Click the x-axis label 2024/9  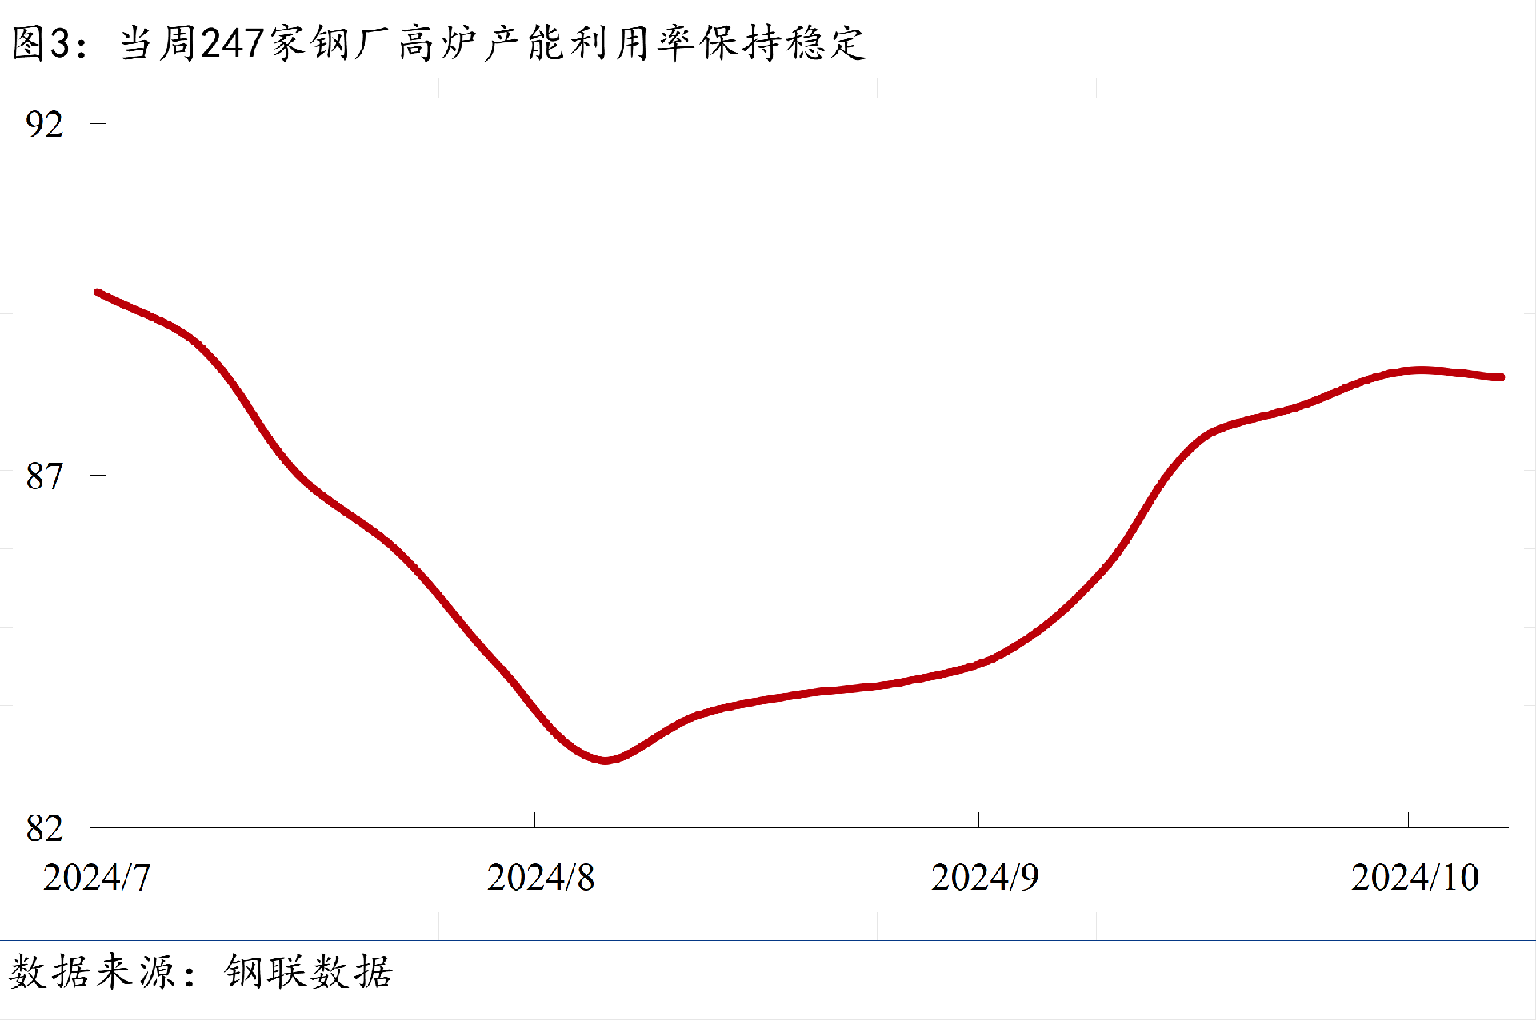(985, 878)
